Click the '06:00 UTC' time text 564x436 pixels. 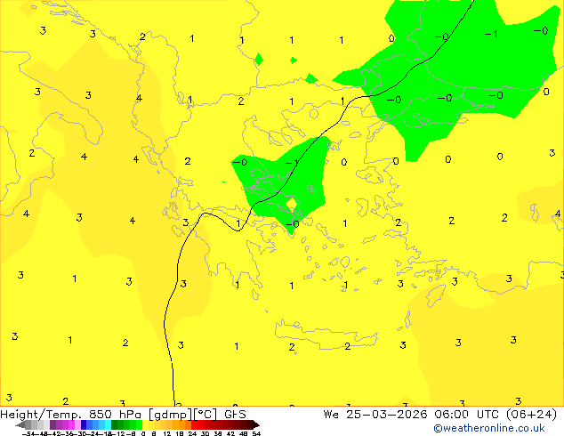coord(467,415)
